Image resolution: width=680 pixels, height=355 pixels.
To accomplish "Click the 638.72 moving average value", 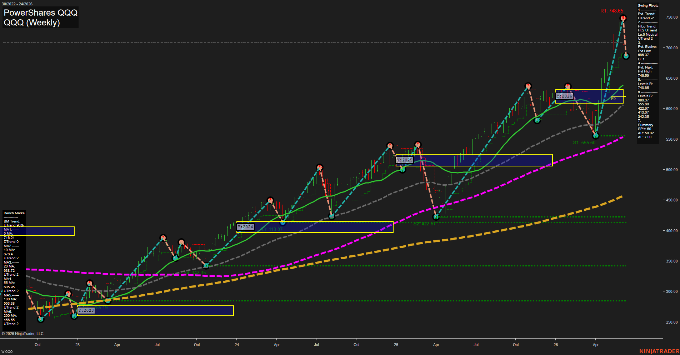I will tap(9, 271).
